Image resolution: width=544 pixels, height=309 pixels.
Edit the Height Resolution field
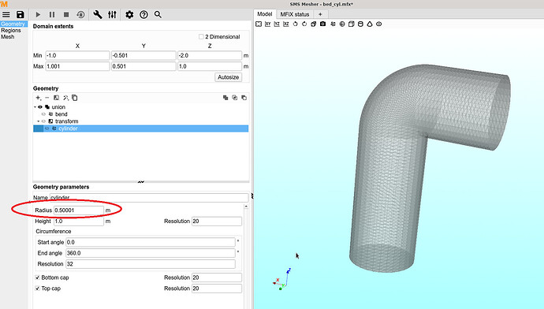(x=217, y=222)
